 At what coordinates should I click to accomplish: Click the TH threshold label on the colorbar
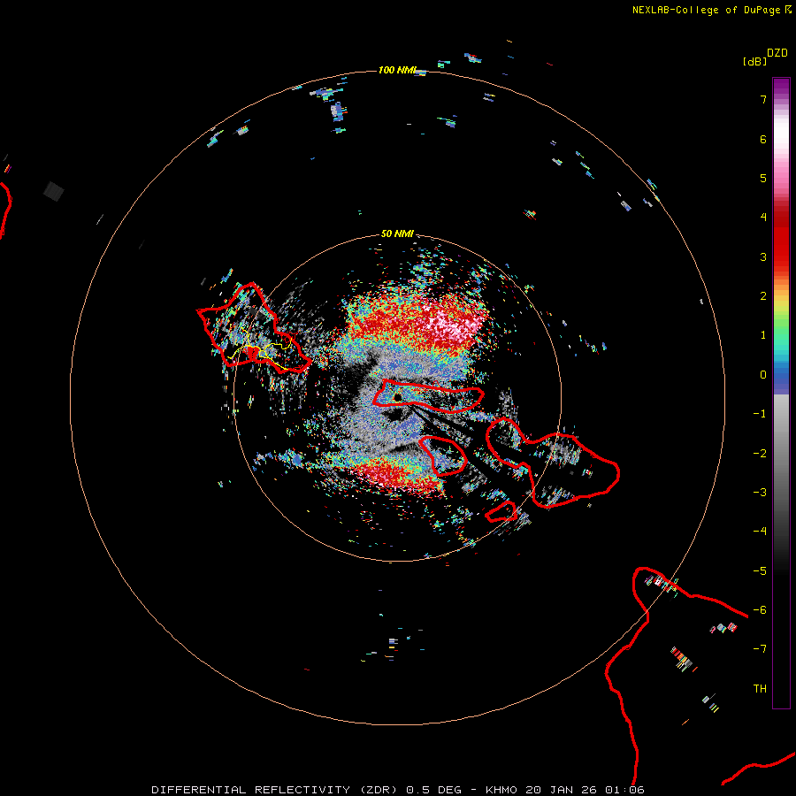pos(760,689)
